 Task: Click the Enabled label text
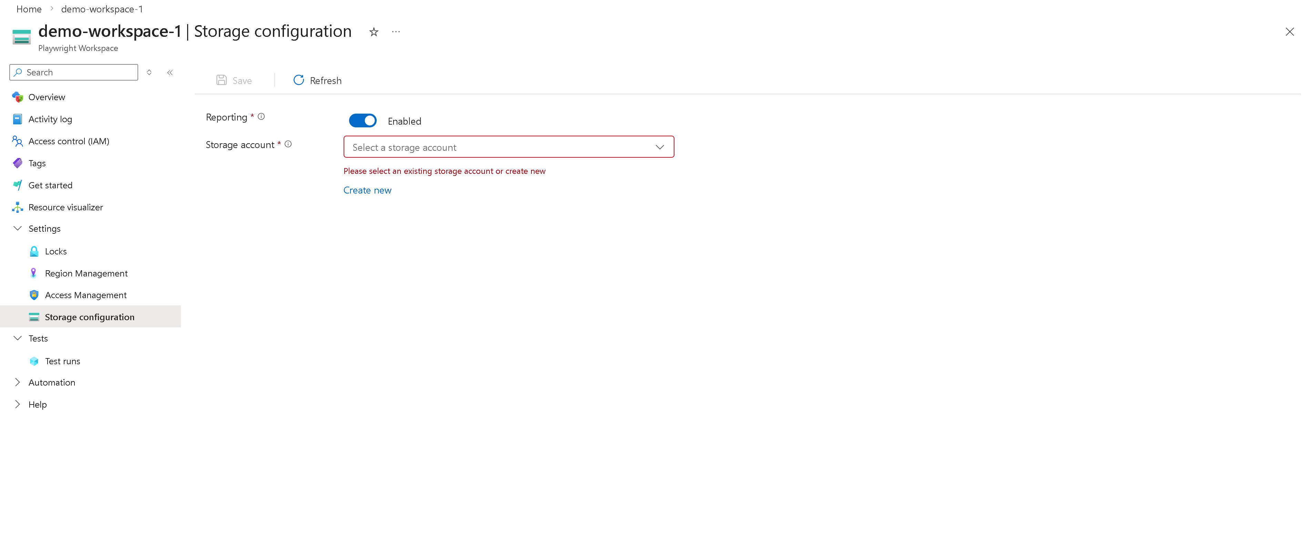(404, 121)
